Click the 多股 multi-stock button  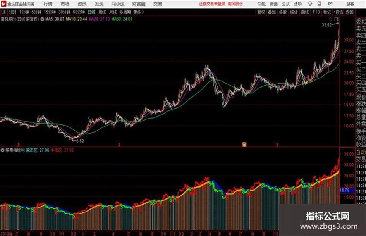point(283,12)
